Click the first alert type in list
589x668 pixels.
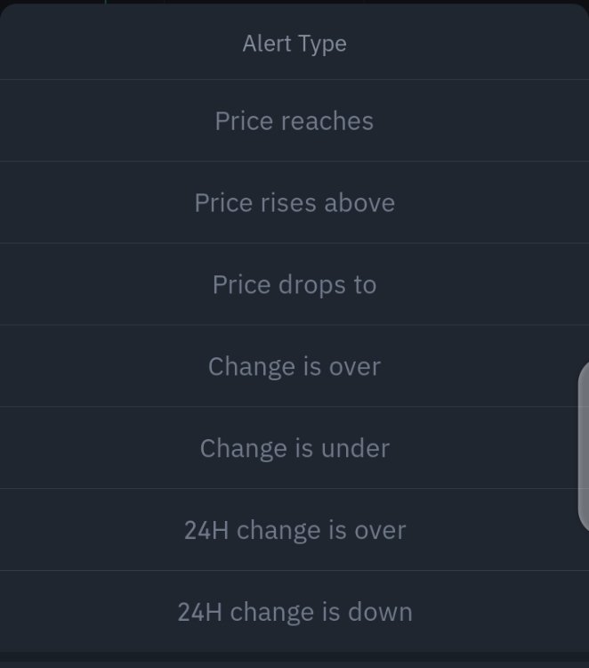(x=294, y=121)
